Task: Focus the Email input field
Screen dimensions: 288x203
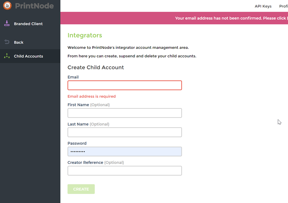Action: 124,85
